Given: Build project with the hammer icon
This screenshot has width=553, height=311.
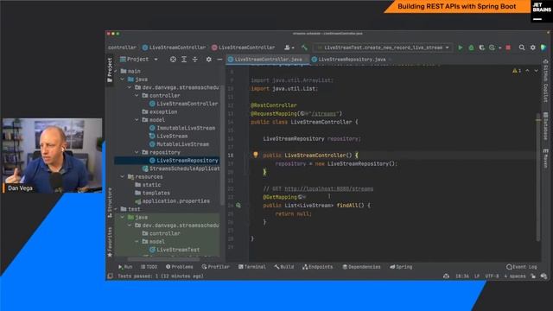Looking at the screenshot, I should [304, 48].
